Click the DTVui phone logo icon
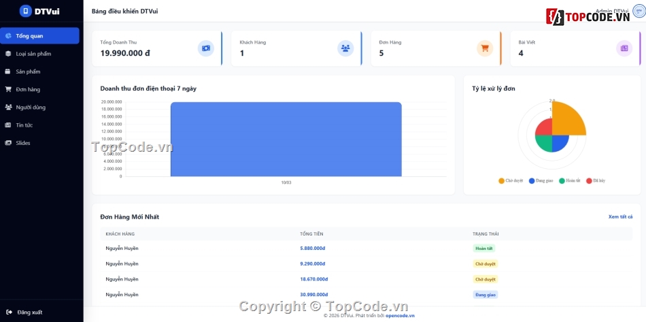Viewport: 646px width, 322px height. pyautogui.click(x=26, y=11)
